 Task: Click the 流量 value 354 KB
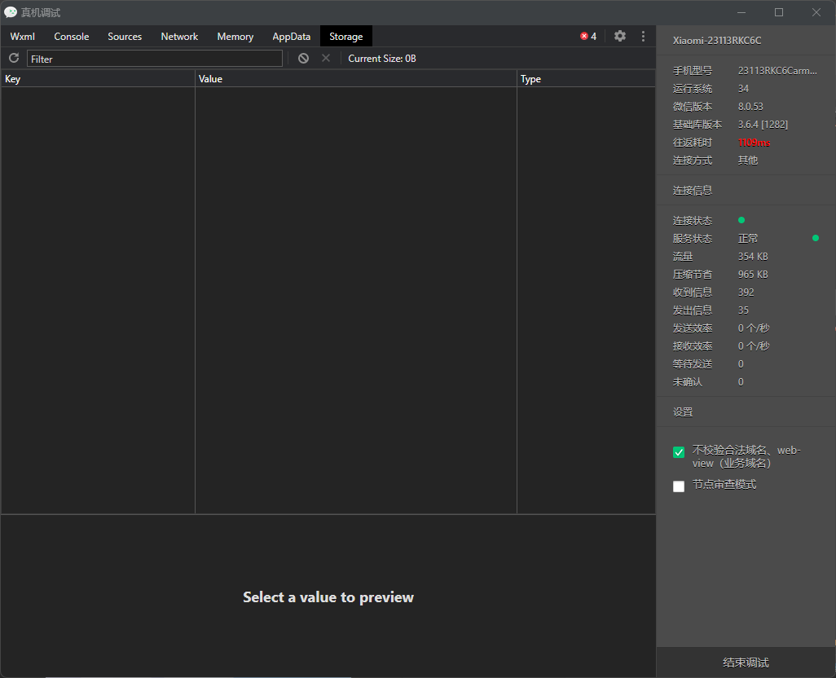click(x=753, y=257)
